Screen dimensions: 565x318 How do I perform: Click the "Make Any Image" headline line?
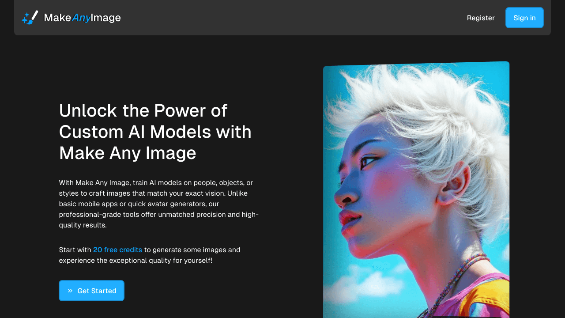[128, 153]
